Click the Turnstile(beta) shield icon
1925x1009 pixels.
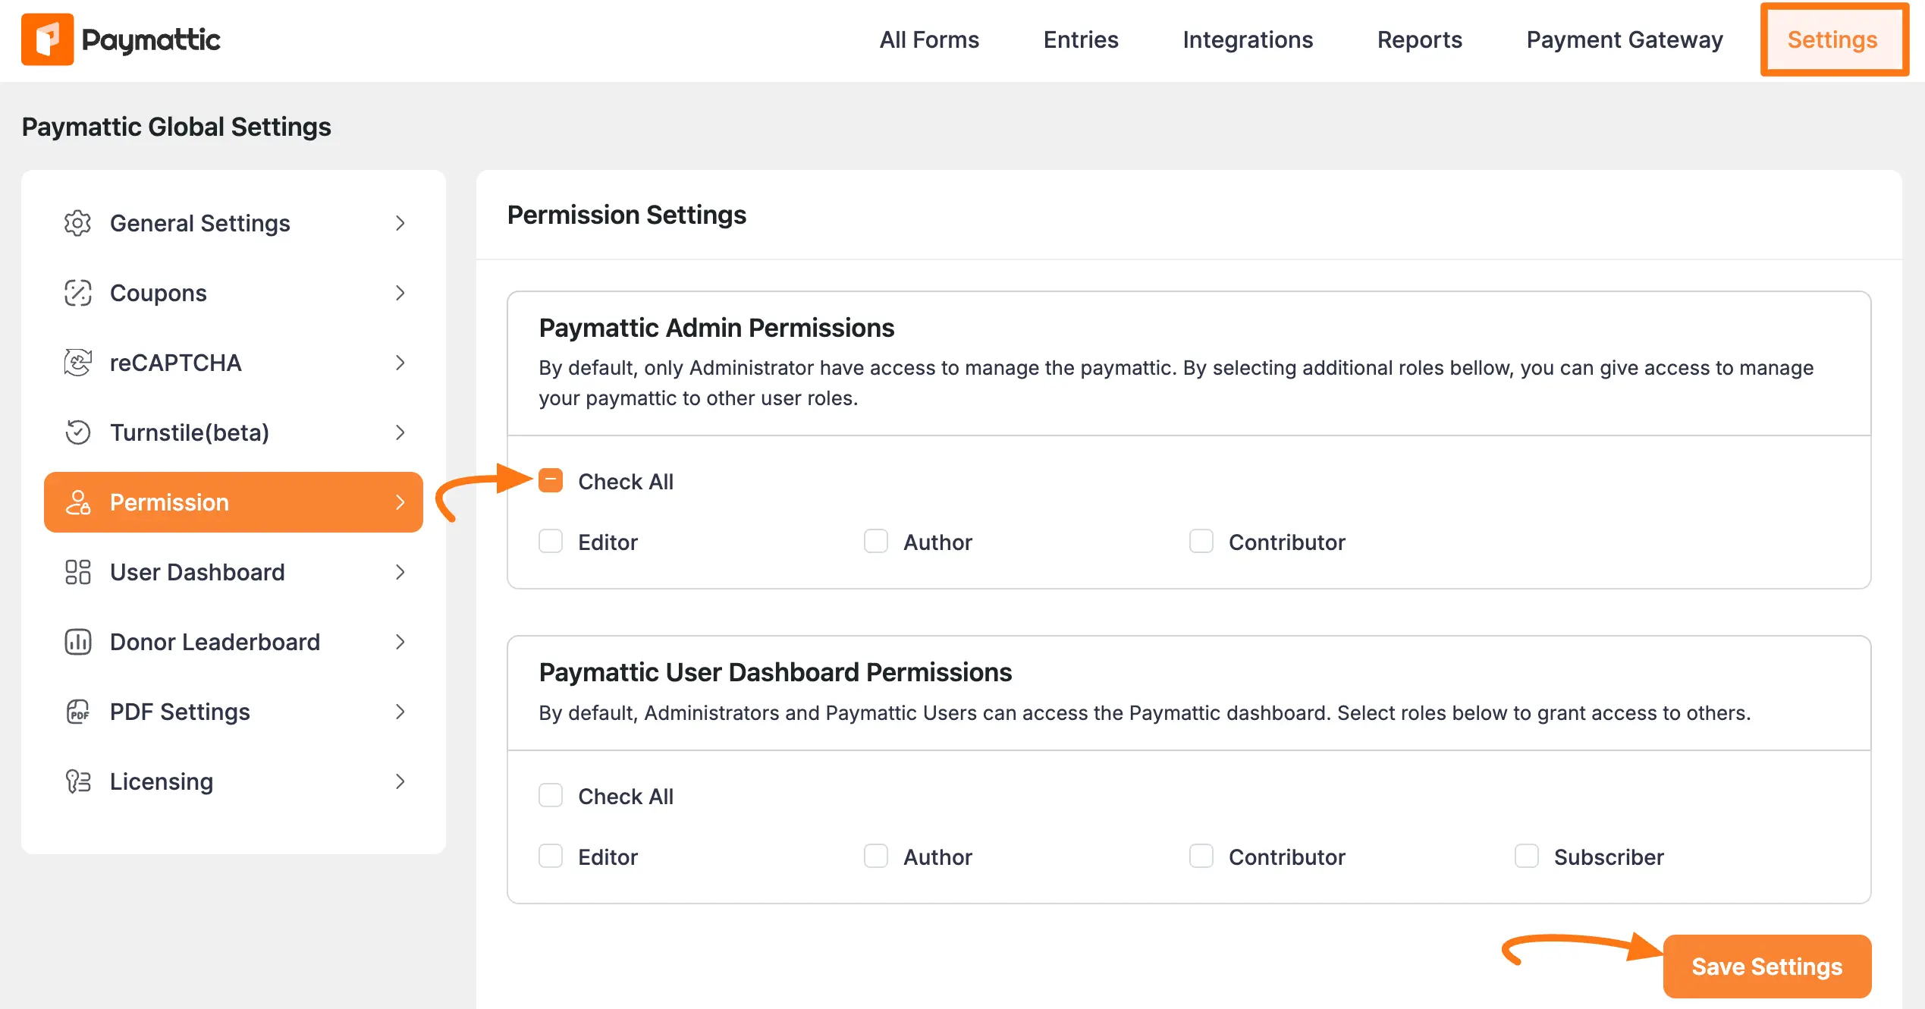pyautogui.click(x=77, y=432)
